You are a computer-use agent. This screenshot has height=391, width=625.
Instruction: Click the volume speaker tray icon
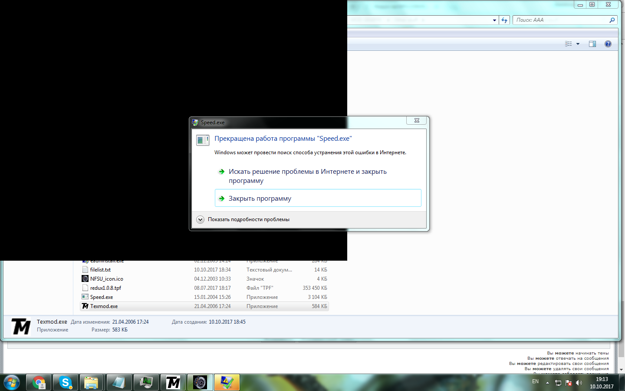[x=579, y=383]
